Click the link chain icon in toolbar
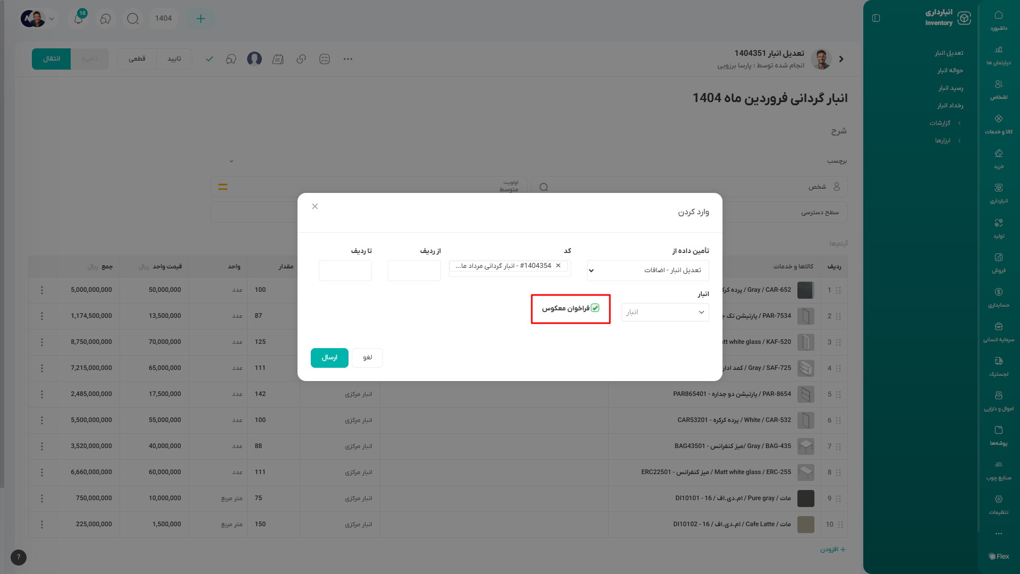 point(301,59)
